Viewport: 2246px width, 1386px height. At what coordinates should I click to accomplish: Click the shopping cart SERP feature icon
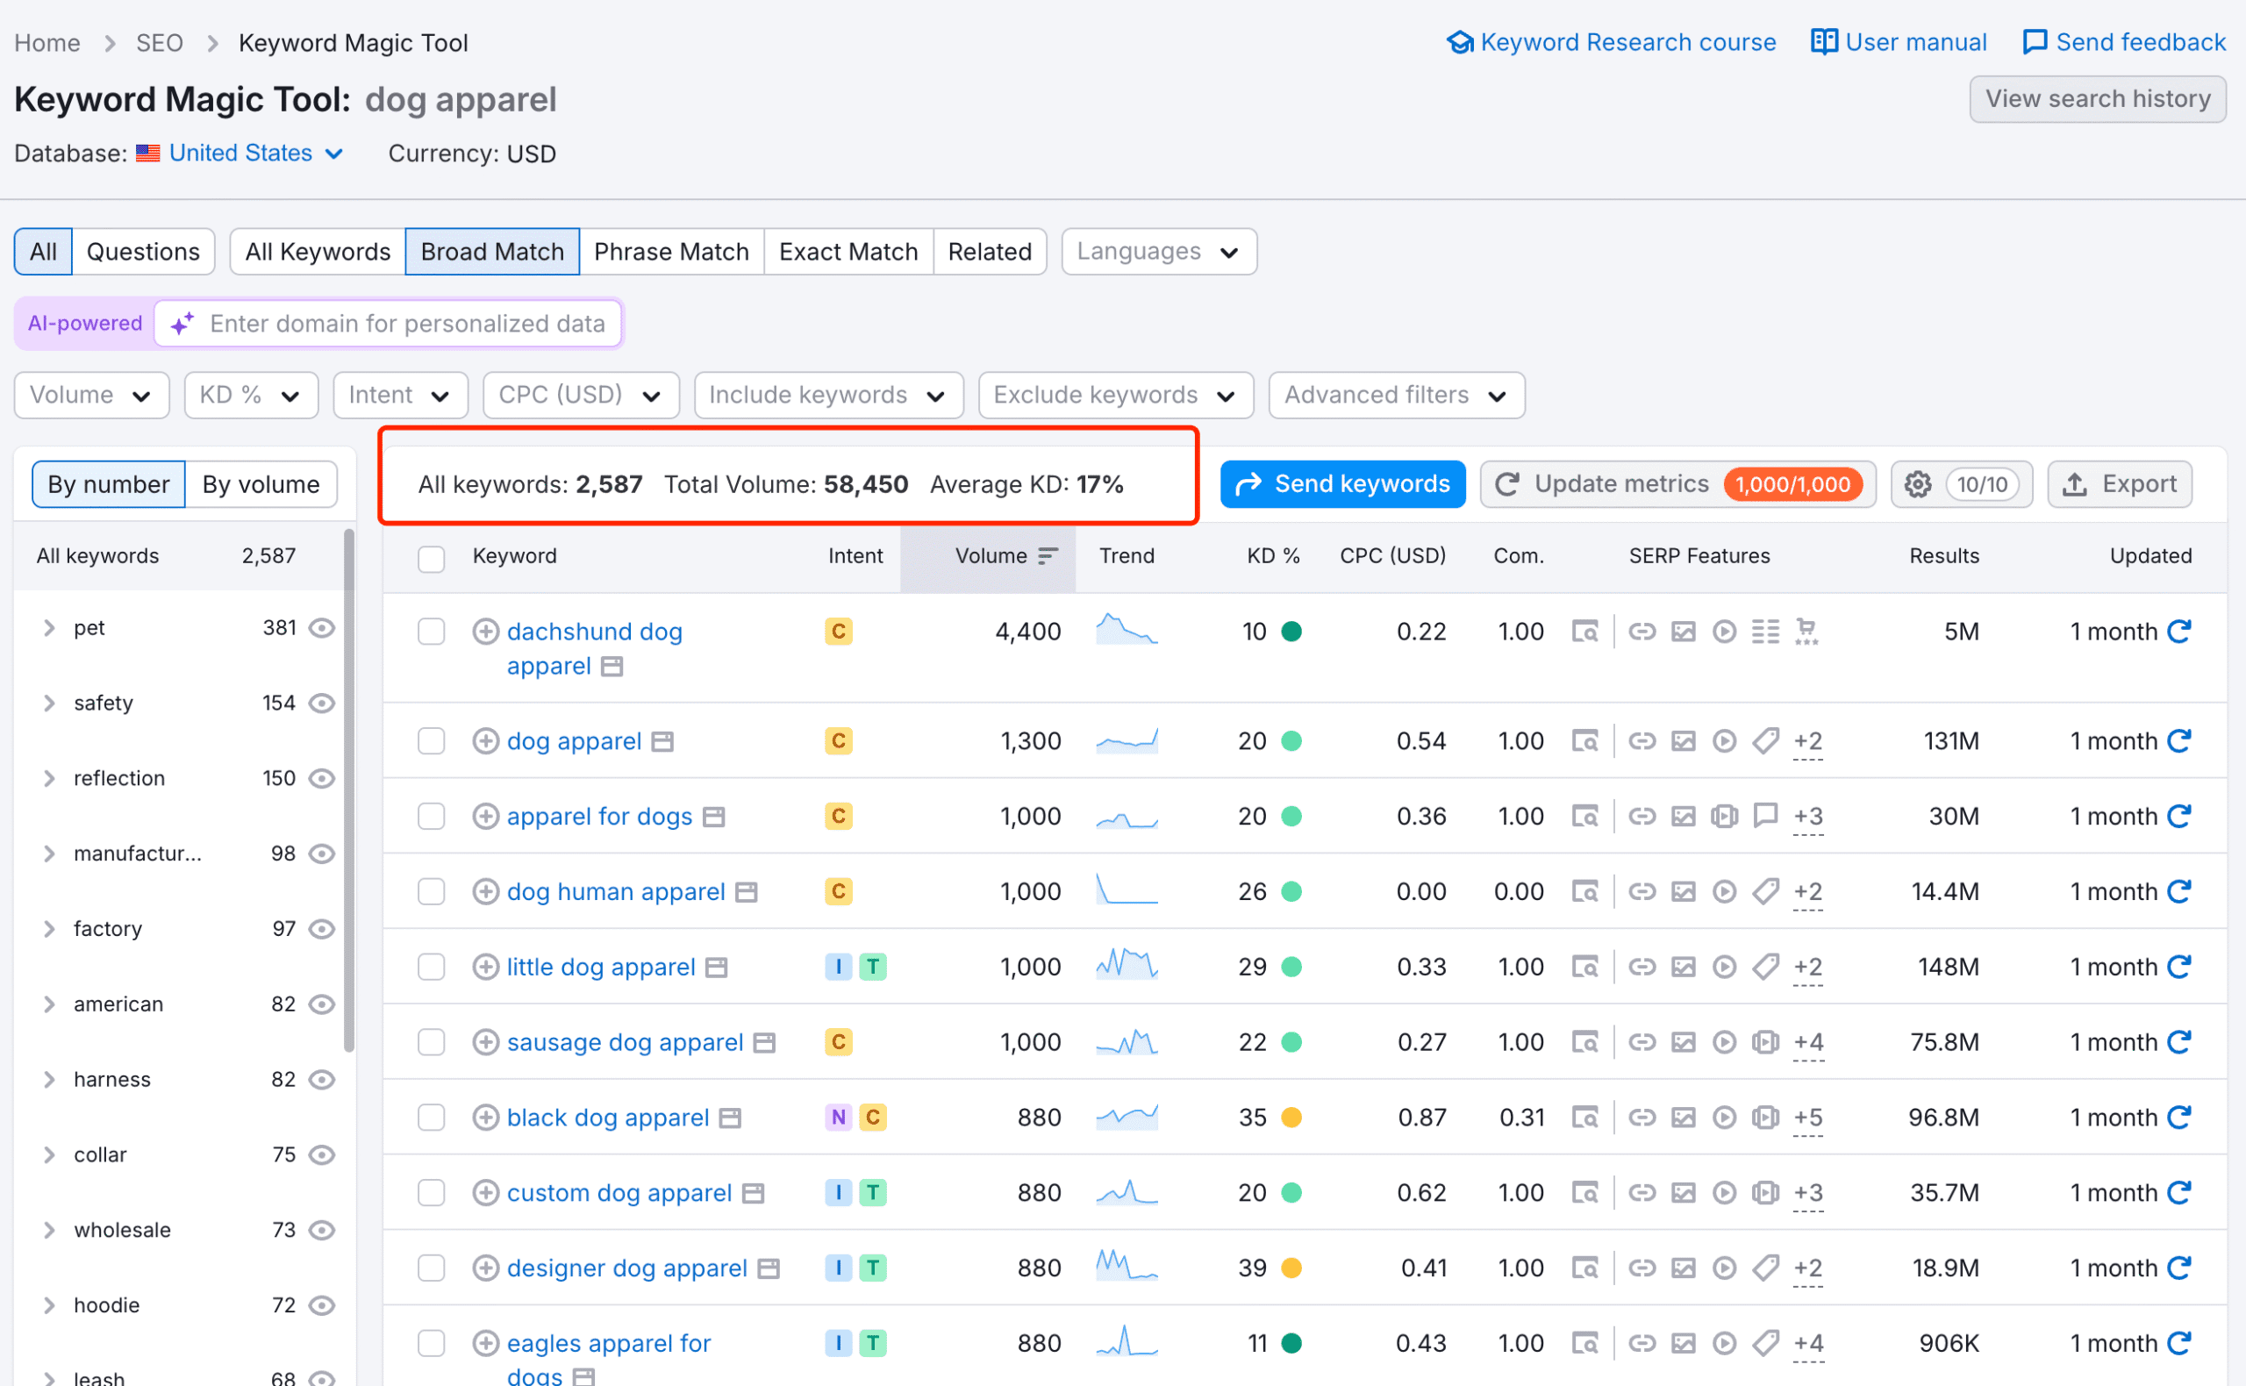tap(1806, 631)
